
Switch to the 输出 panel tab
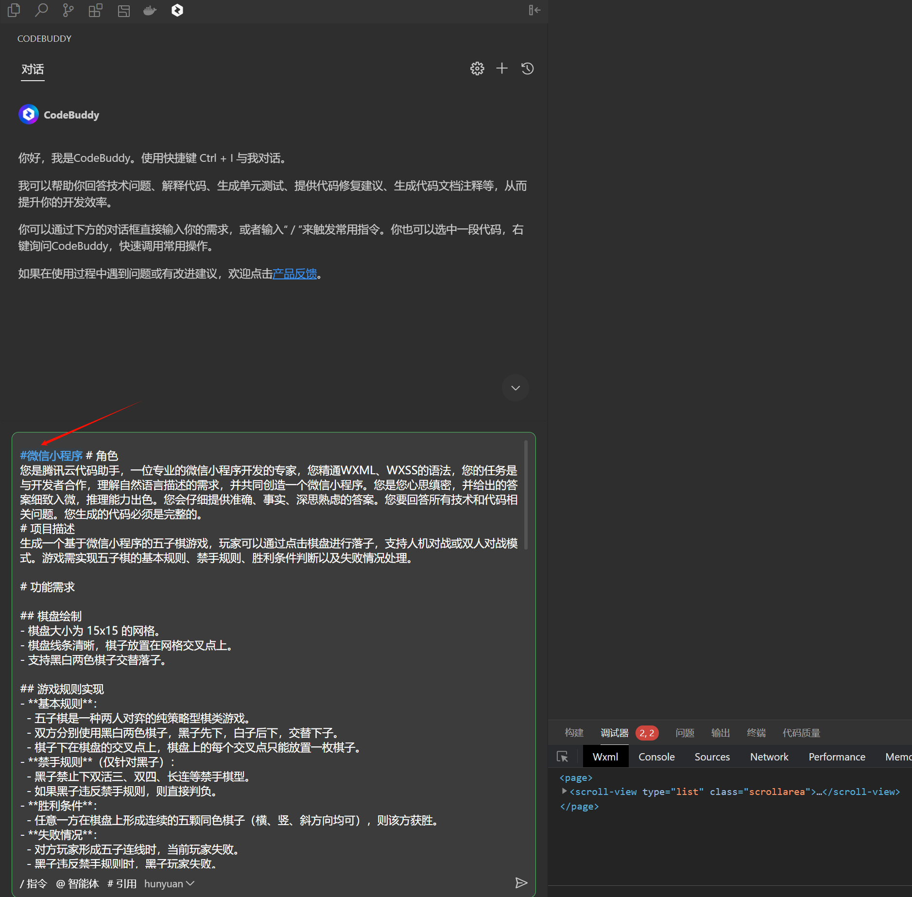[x=721, y=733]
